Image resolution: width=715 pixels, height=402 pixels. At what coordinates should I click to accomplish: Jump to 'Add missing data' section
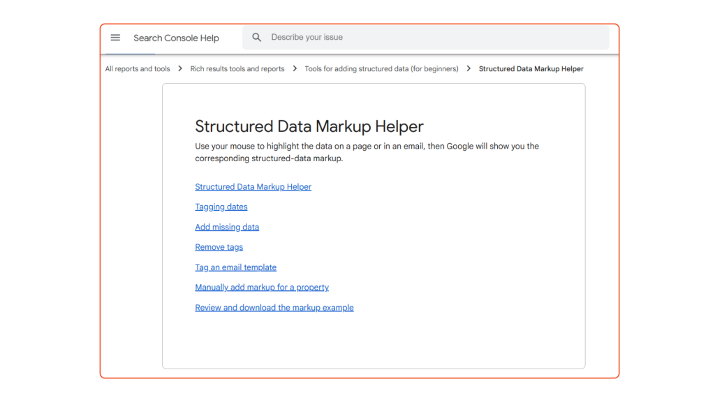tap(227, 228)
